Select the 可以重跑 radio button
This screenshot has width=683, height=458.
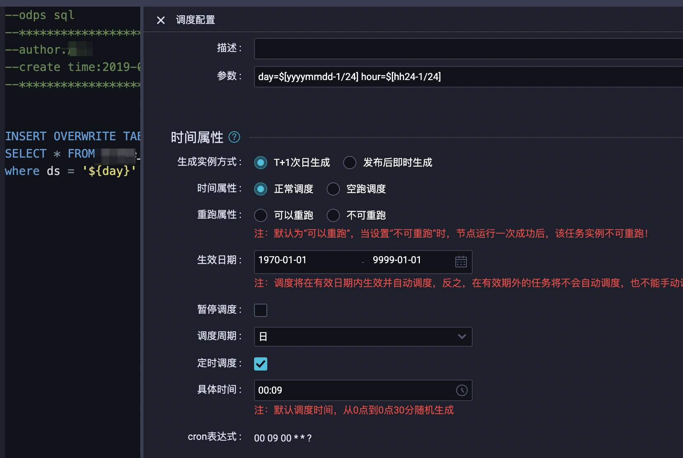pyautogui.click(x=261, y=215)
